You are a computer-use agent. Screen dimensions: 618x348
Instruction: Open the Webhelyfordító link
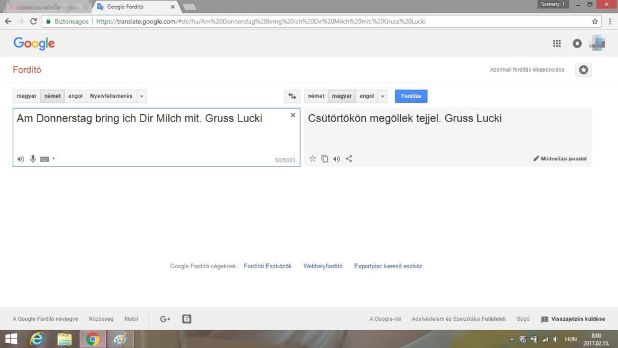tap(323, 266)
